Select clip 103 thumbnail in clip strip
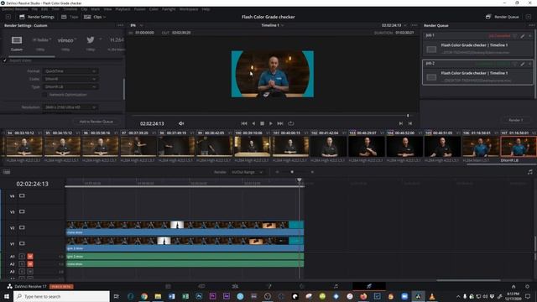Viewport: 537px width, 302px height. click(x=366, y=146)
